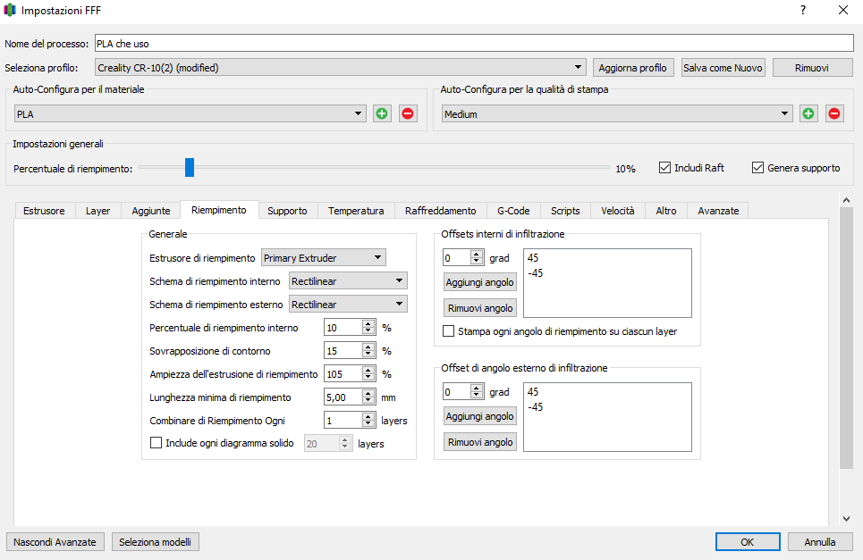Click the help question mark in title bar
This screenshot has height=560, width=863.
pos(802,11)
